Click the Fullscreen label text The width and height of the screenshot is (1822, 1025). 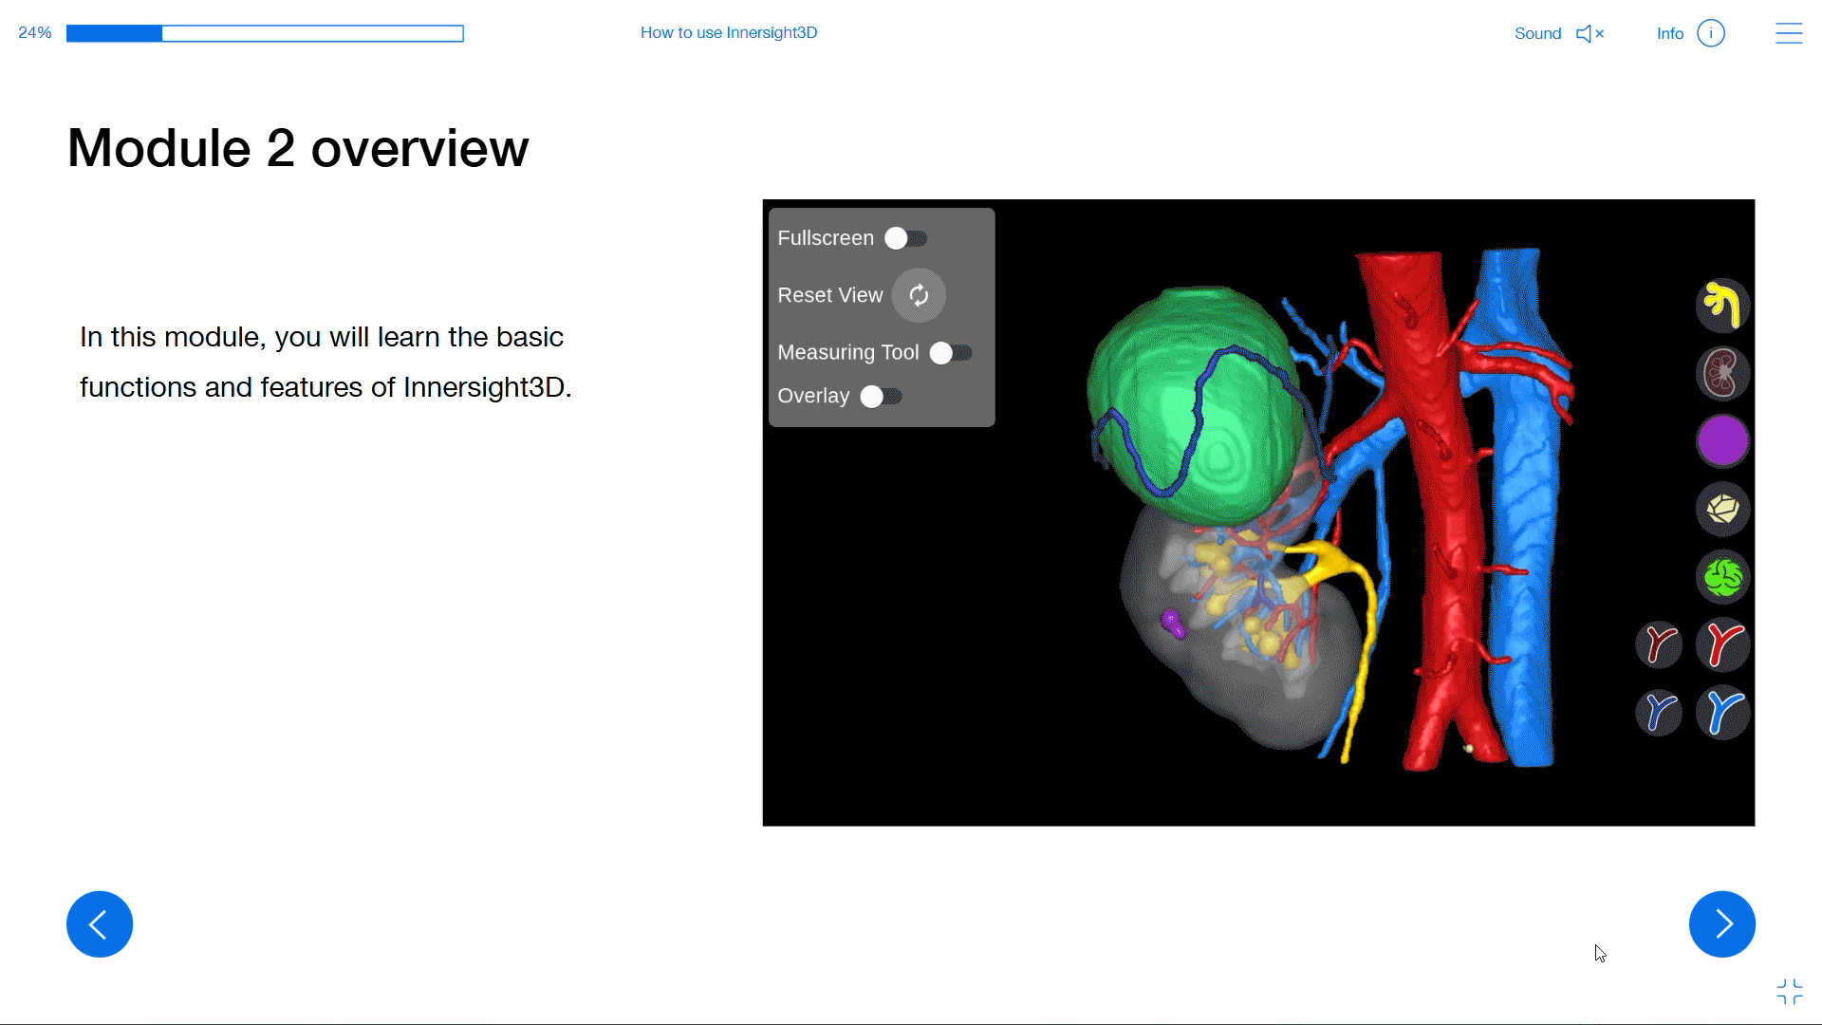pos(826,238)
